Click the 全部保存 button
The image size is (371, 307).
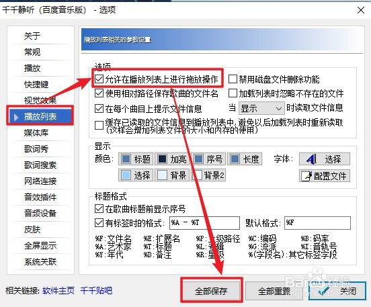pyautogui.click(x=211, y=291)
